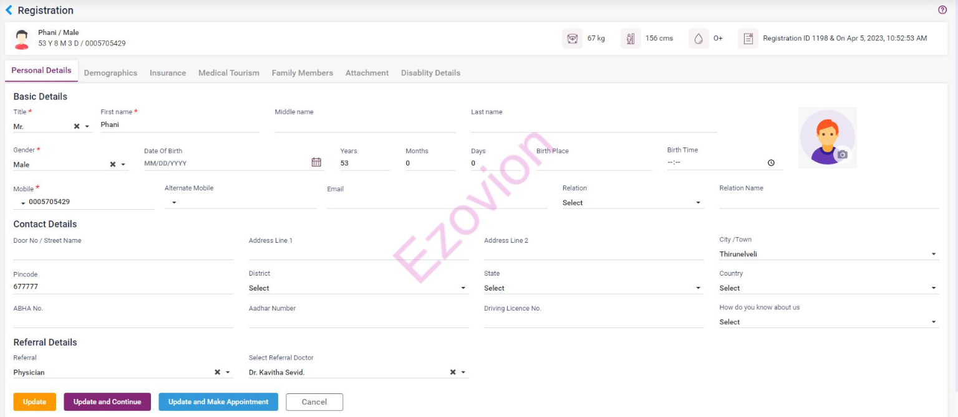Click Update and Continue button

click(x=107, y=402)
